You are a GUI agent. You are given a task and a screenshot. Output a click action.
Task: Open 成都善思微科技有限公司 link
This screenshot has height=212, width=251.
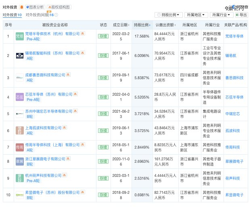(45, 75)
